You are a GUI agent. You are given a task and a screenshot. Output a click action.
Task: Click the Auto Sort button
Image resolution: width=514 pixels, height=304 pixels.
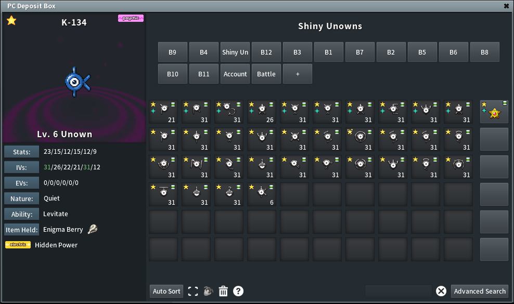[166, 291]
